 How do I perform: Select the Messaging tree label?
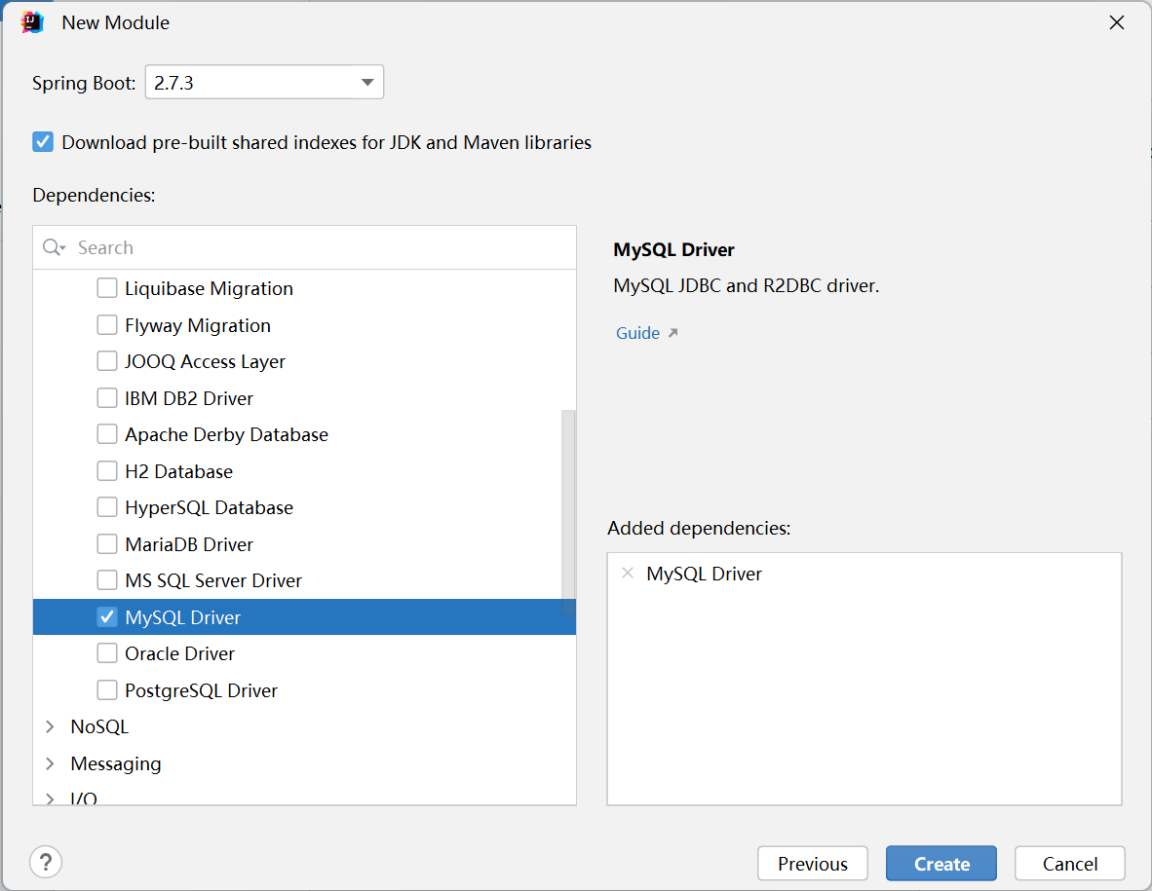pos(115,763)
